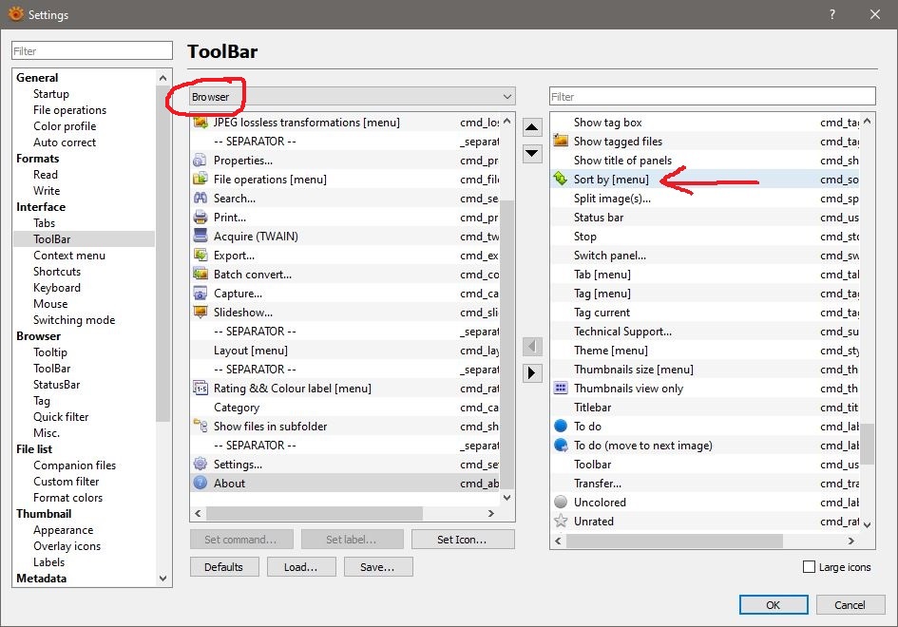Go to Context menu settings
The width and height of the screenshot is (898, 627).
click(x=69, y=256)
